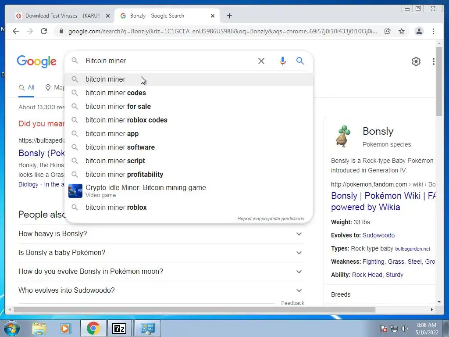Click the bulbagarden.net source link

[x=413, y=249]
